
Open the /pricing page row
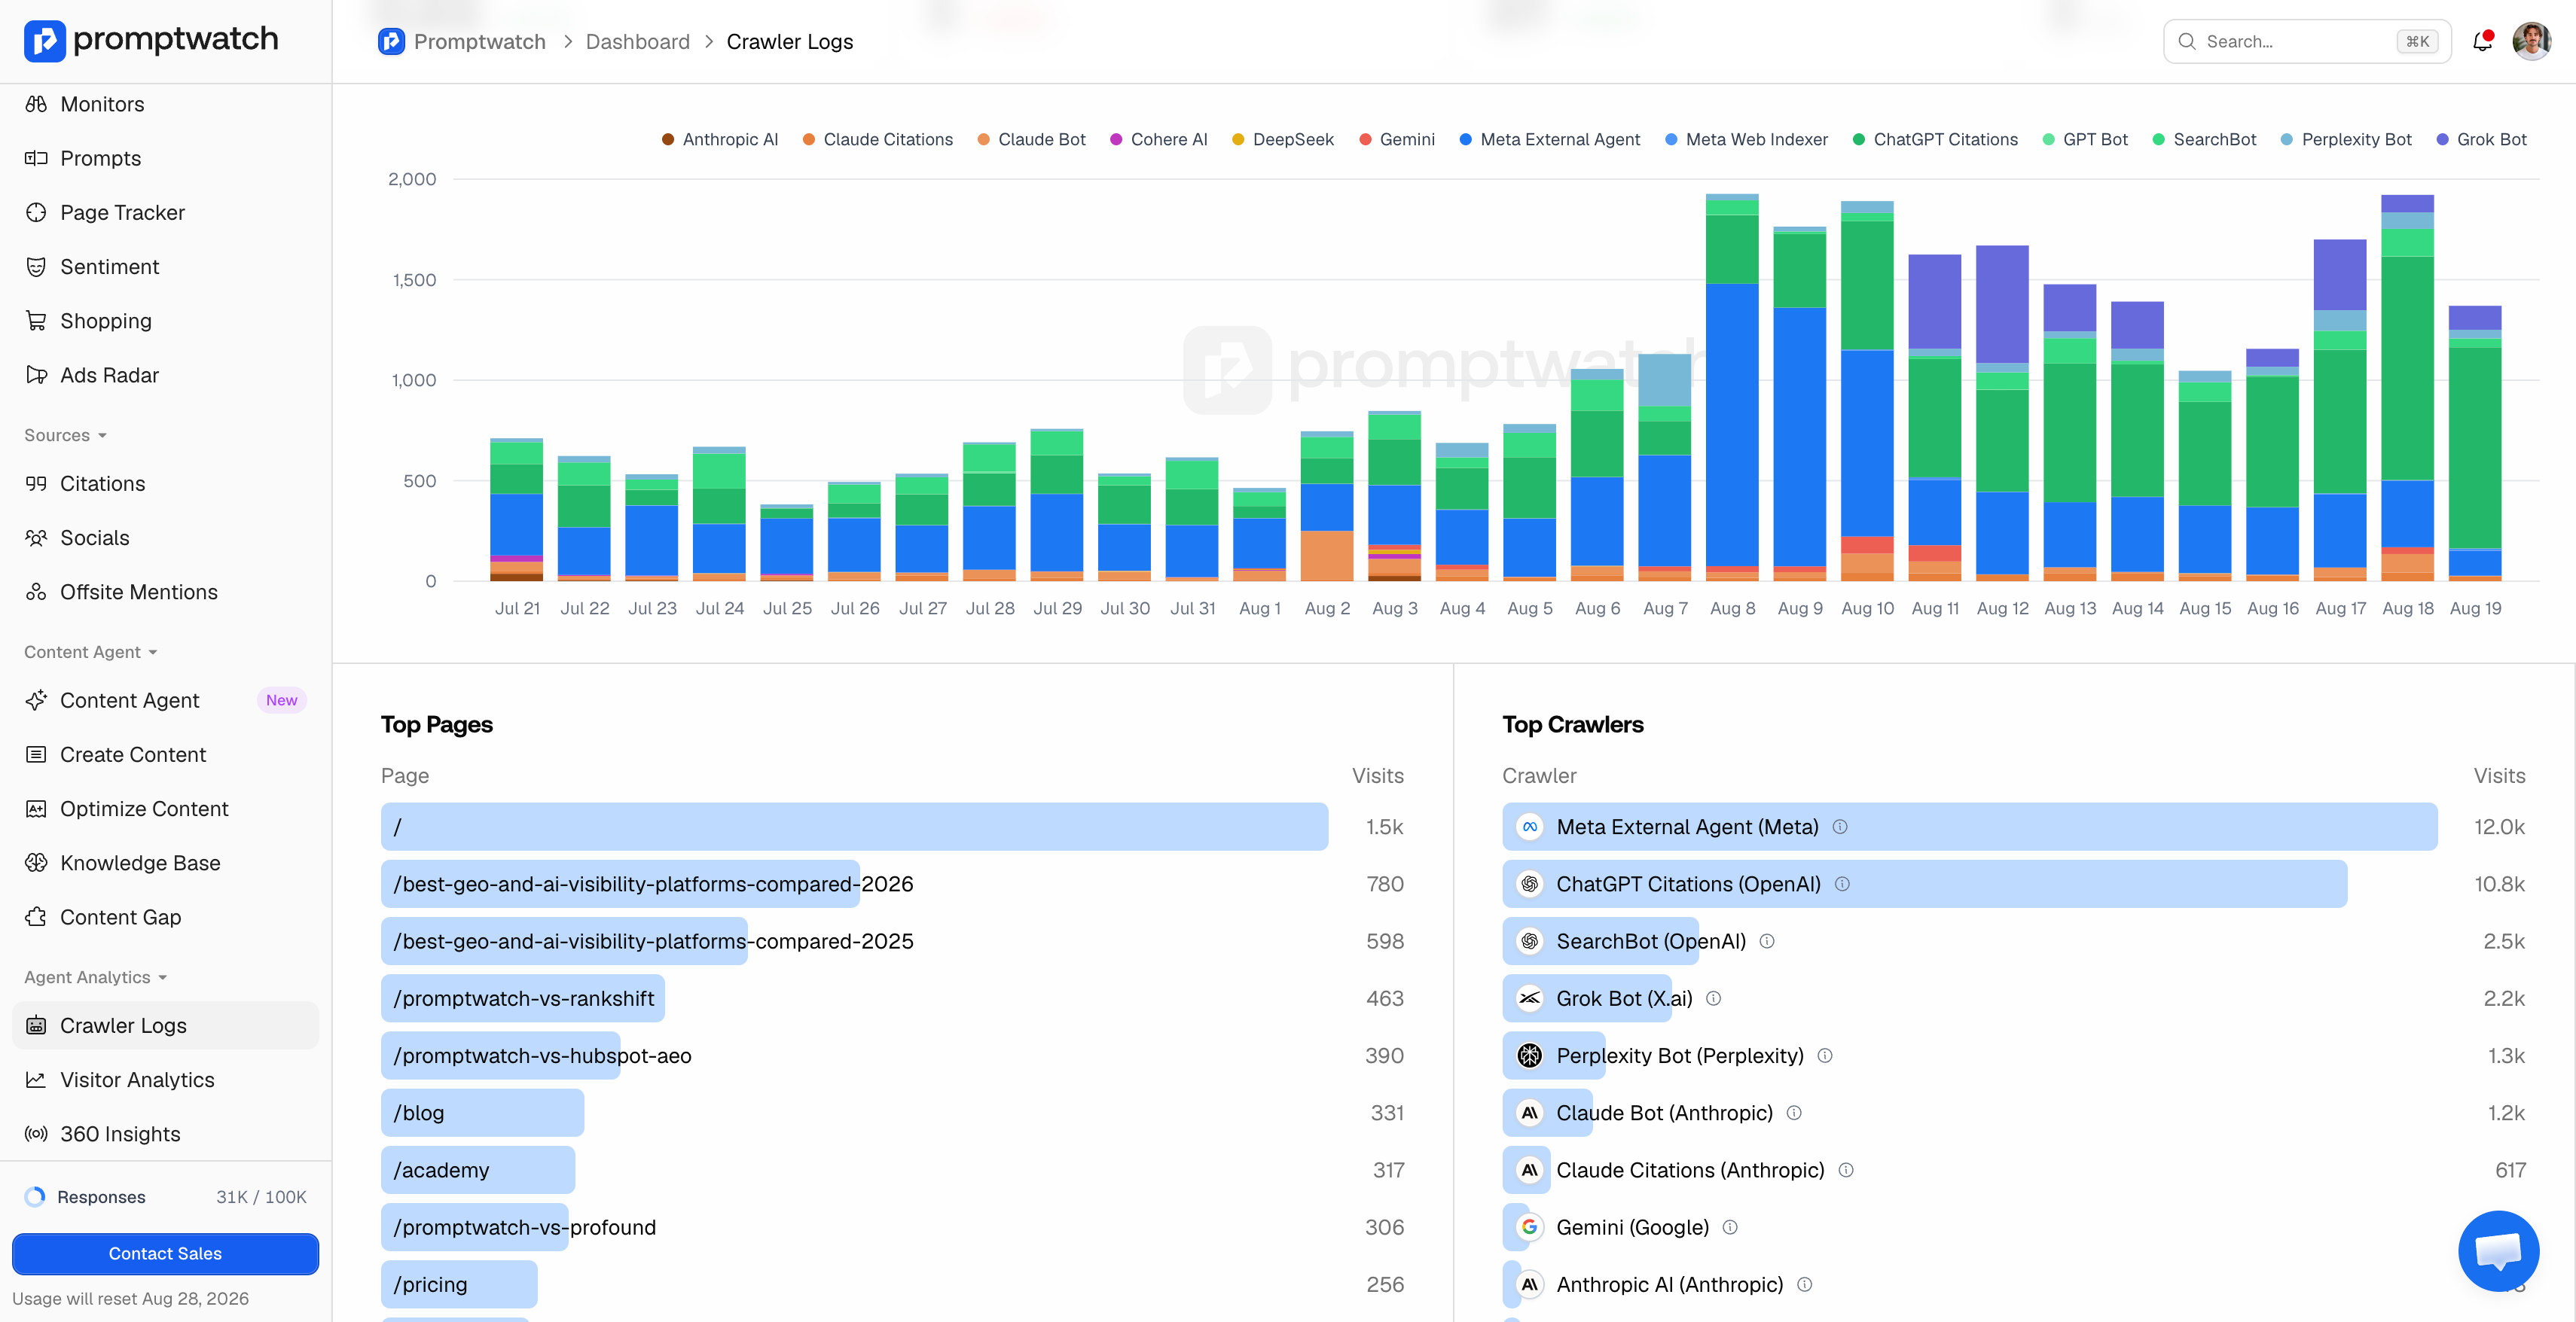(x=893, y=1284)
